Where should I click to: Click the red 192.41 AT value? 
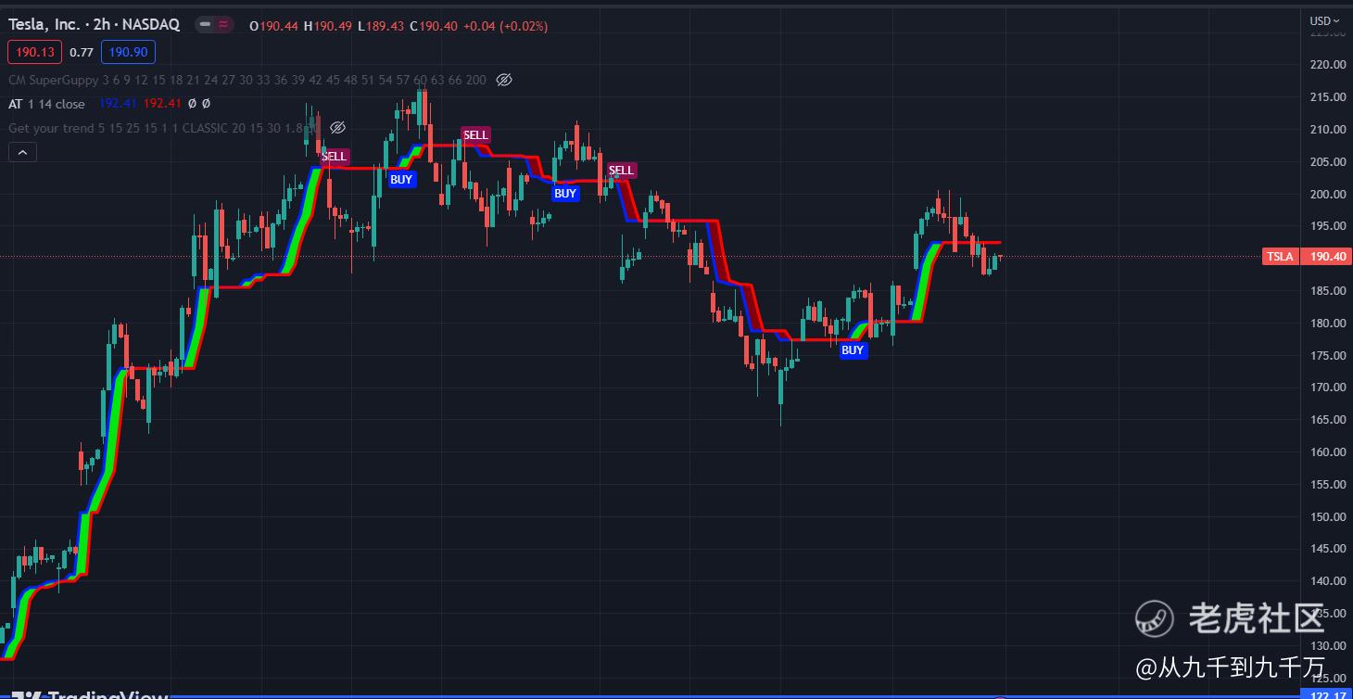[162, 104]
